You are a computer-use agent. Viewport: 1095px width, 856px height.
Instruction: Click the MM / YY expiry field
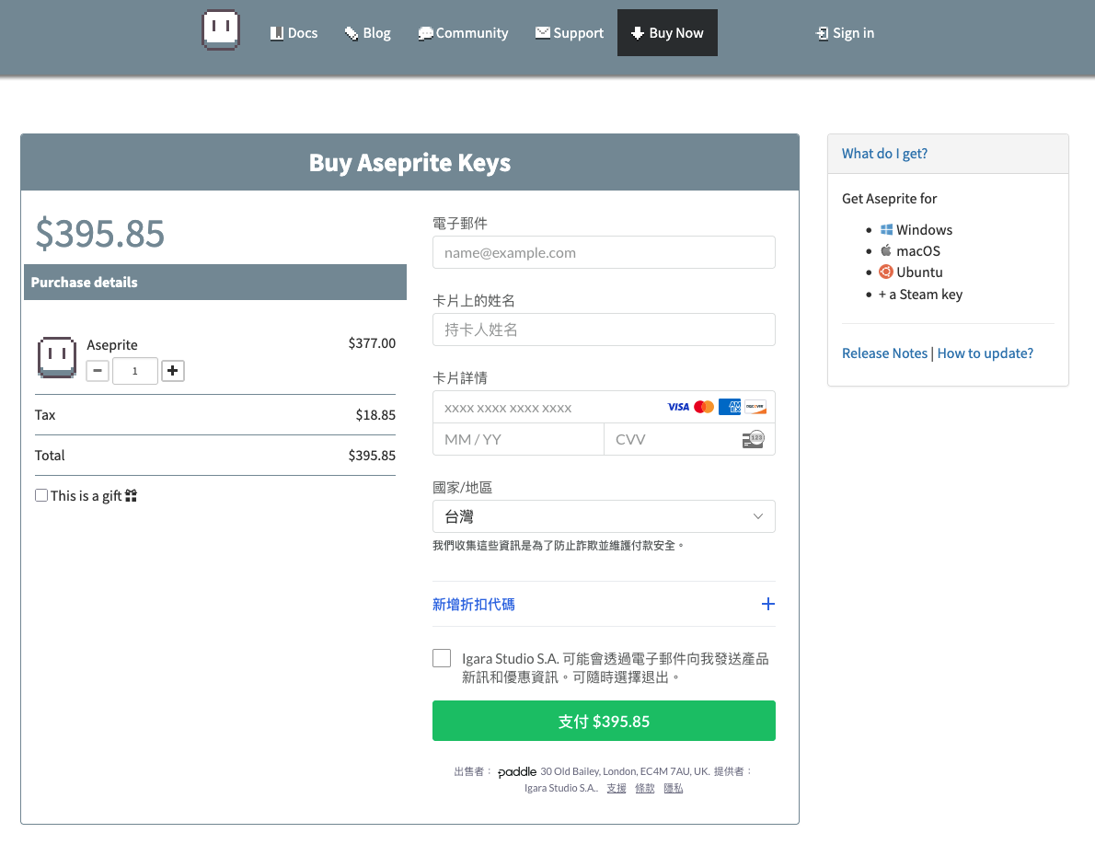518,440
